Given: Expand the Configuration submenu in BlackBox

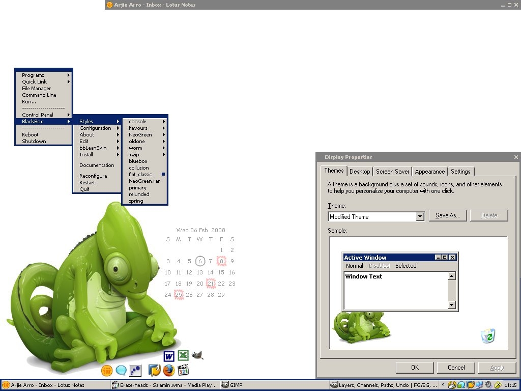Looking at the screenshot, I should [96, 128].
